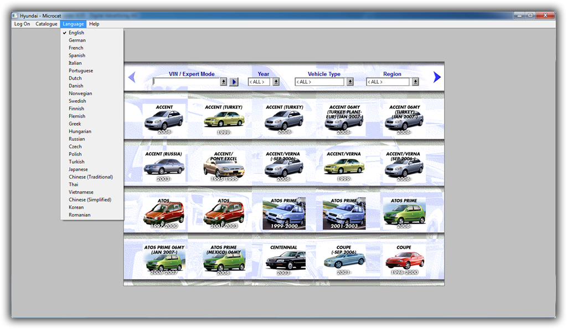Set the language to Portuguese

click(92, 70)
